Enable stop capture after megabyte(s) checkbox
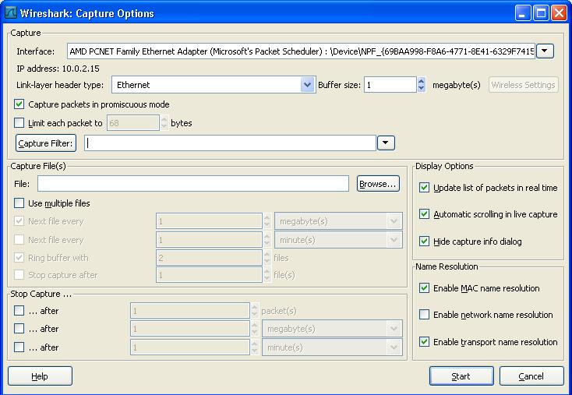The image size is (572, 395). pos(19,328)
